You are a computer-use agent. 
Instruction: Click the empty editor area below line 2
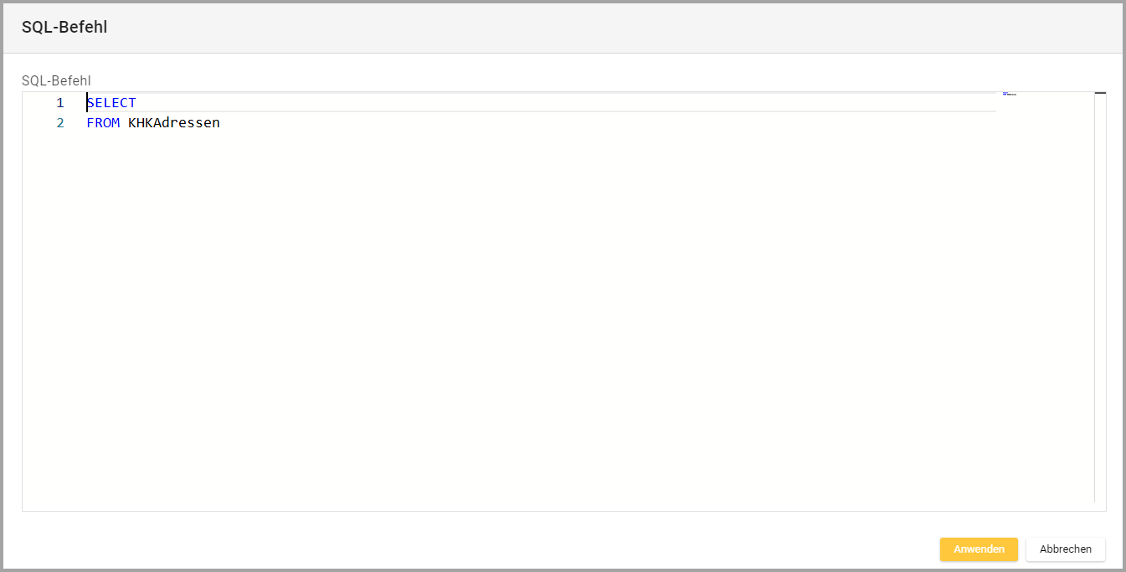(x=502, y=318)
